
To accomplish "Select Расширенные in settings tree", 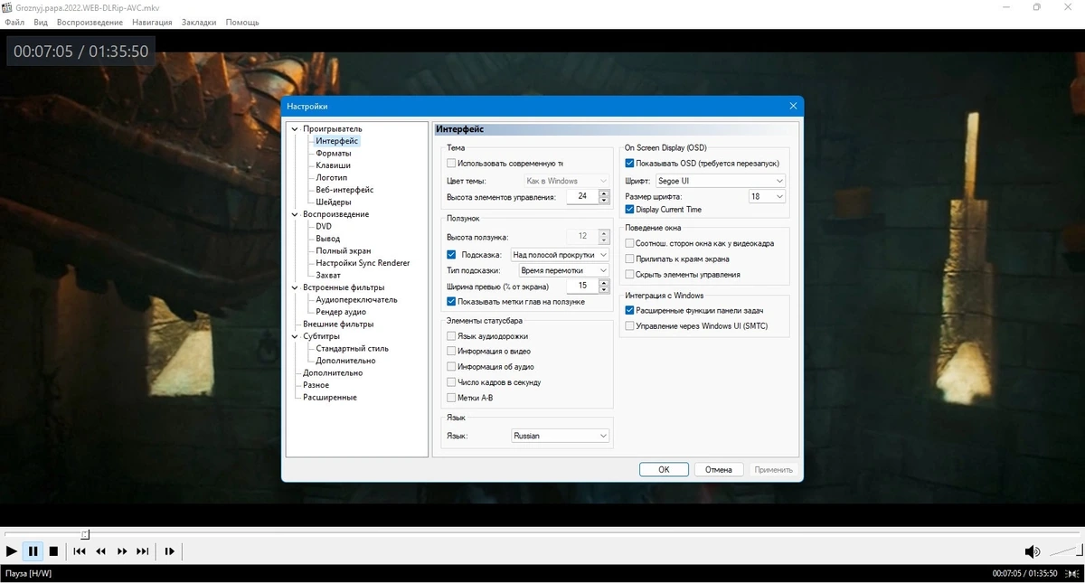I will pyautogui.click(x=330, y=398).
